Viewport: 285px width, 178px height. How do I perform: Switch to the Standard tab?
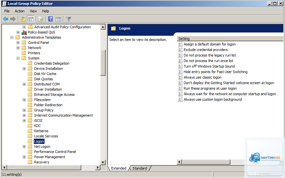pos(140,168)
